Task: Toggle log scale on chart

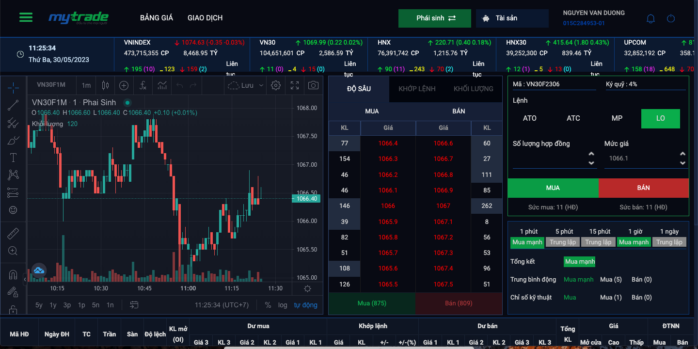Action: click(283, 305)
